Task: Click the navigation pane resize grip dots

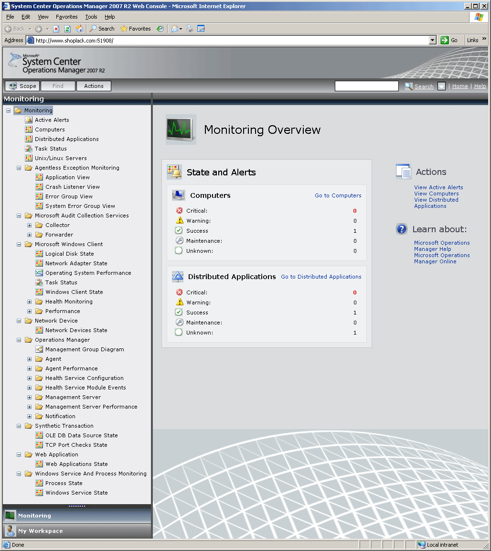Action: coord(77,506)
